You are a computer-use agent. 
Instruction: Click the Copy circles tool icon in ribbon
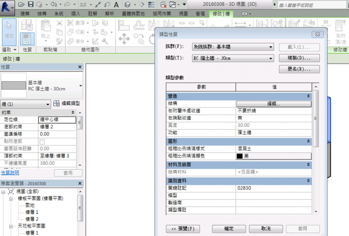[x=139, y=39]
